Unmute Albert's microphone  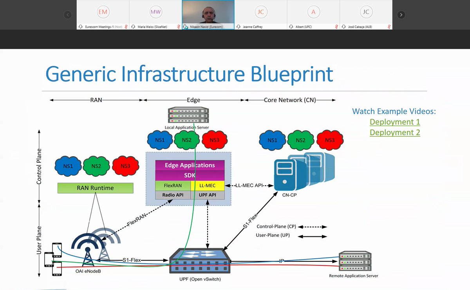pos(336,27)
